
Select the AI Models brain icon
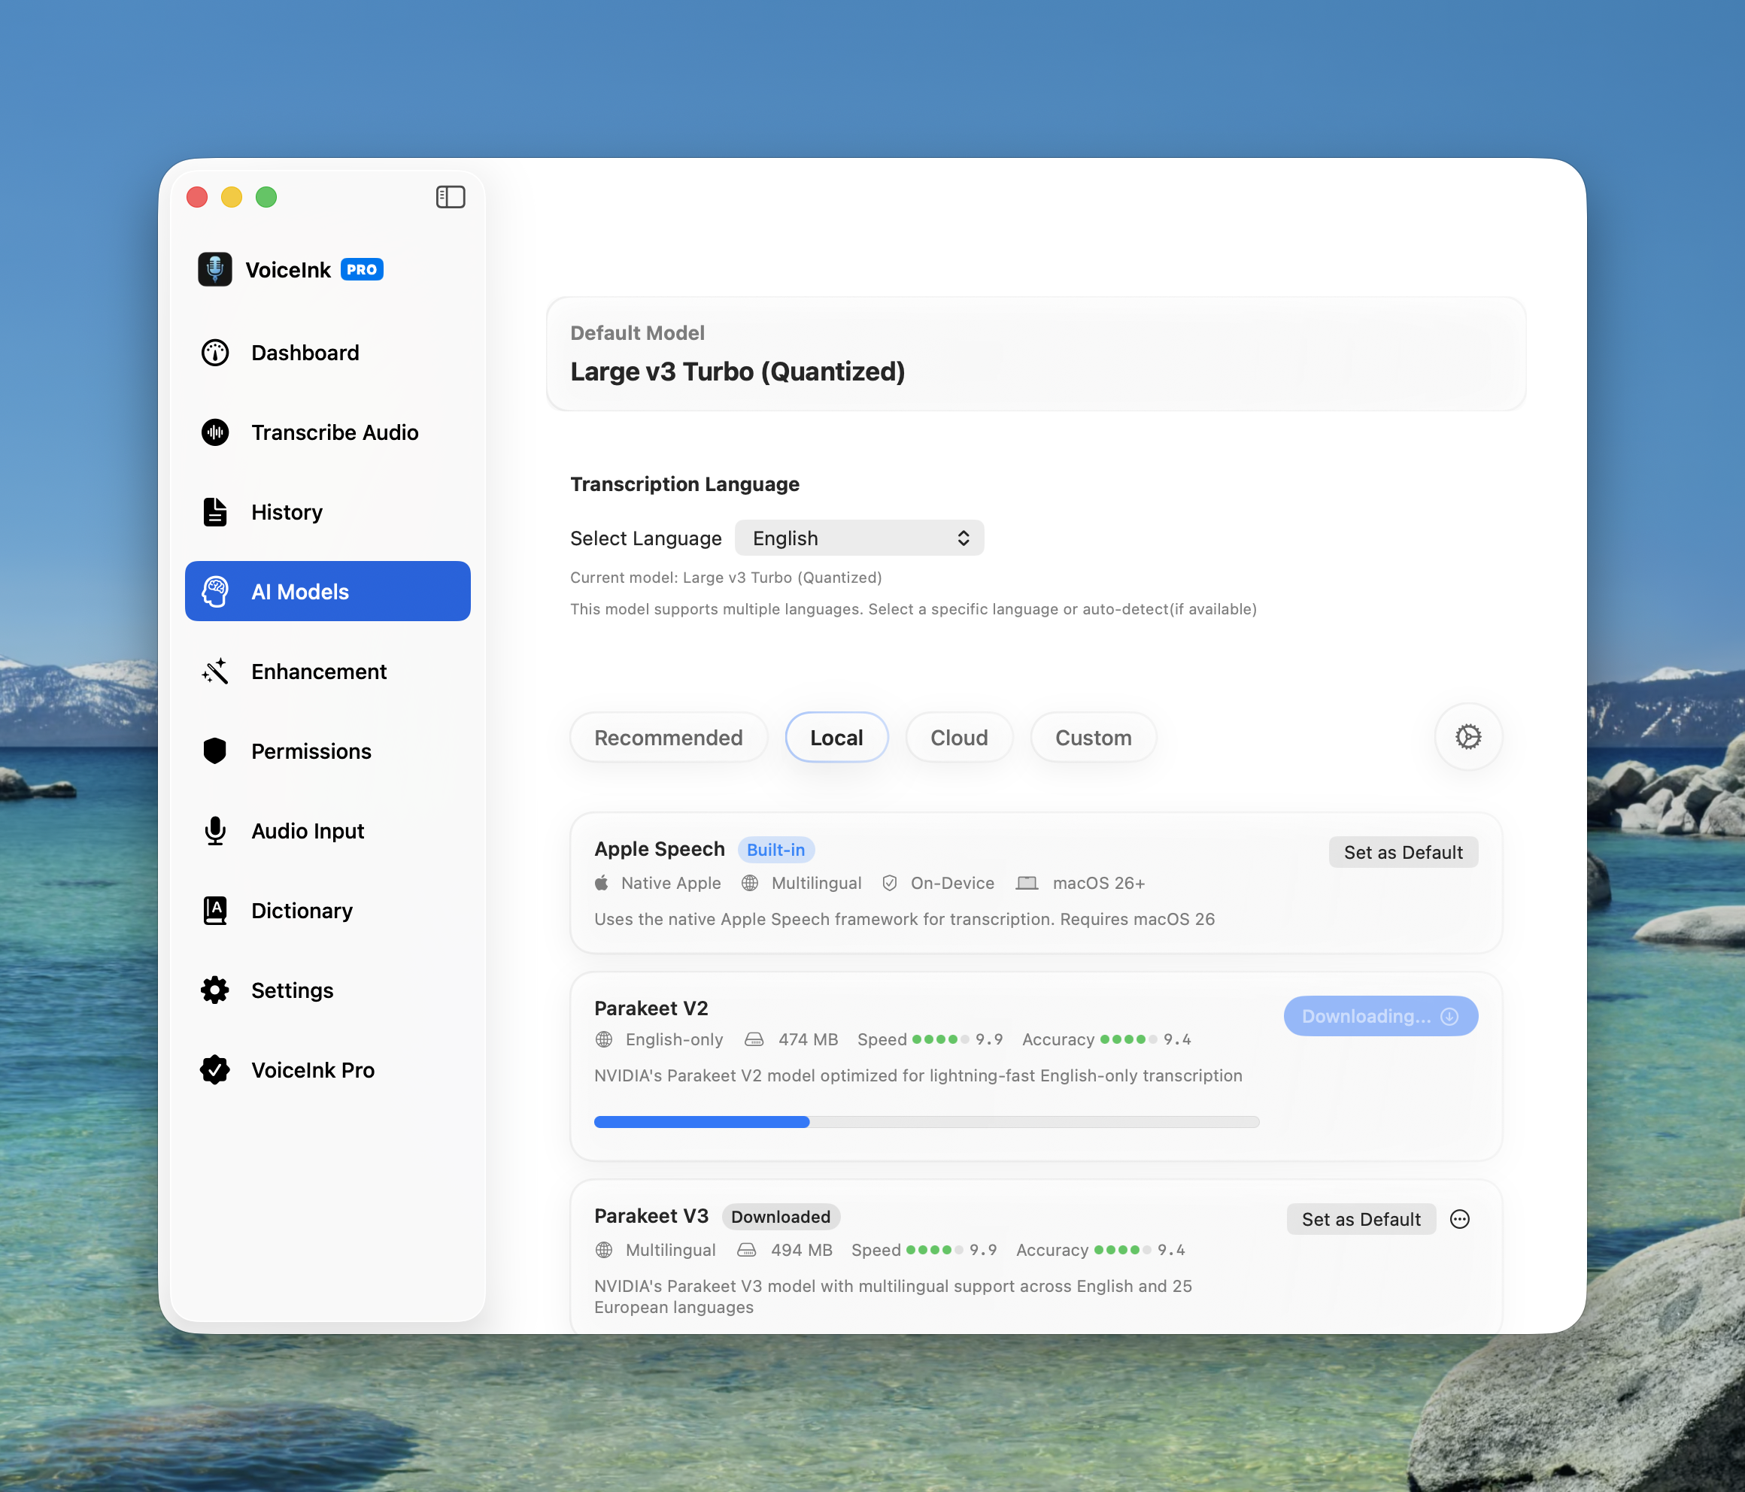(x=215, y=591)
